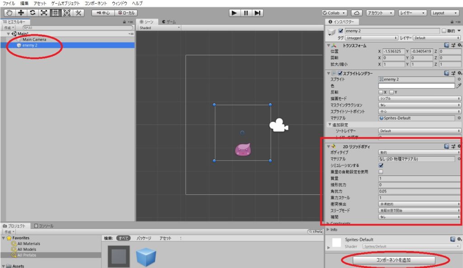Open the コンポーネント menu

(x=95, y=3)
